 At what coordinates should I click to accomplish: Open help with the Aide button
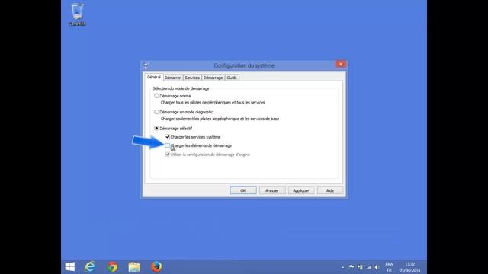[x=330, y=190]
